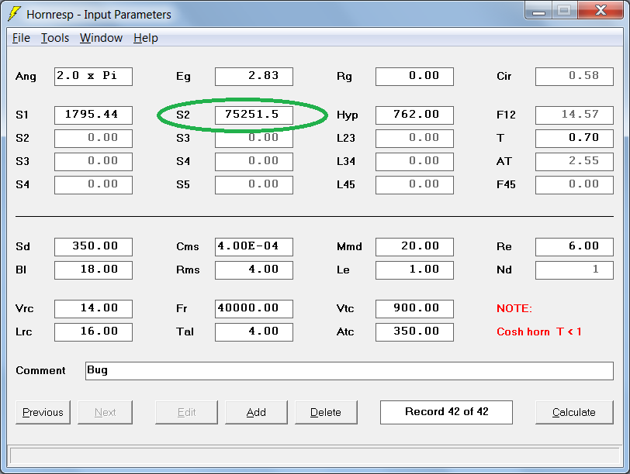The height and width of the screenshot is (474, 630).
Task: Click the Calculate button
Action: [574, 412]
